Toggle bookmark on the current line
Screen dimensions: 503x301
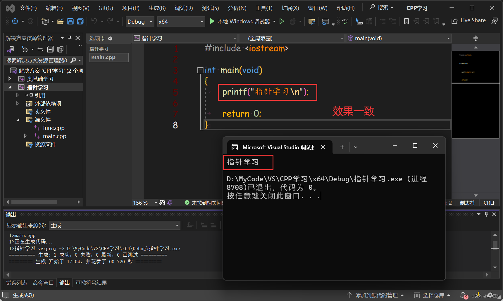point(406,21)
